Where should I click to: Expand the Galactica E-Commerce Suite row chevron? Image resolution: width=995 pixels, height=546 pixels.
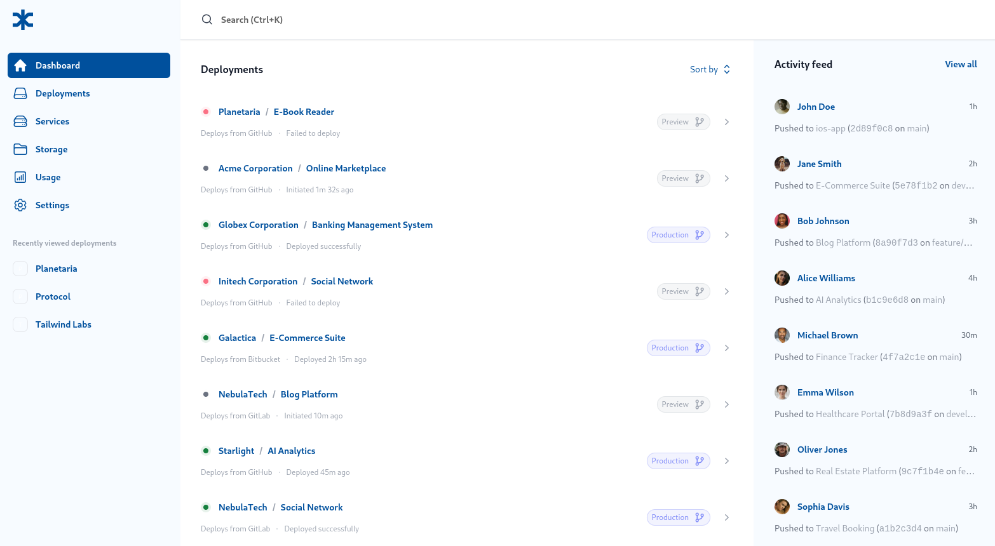727,348
